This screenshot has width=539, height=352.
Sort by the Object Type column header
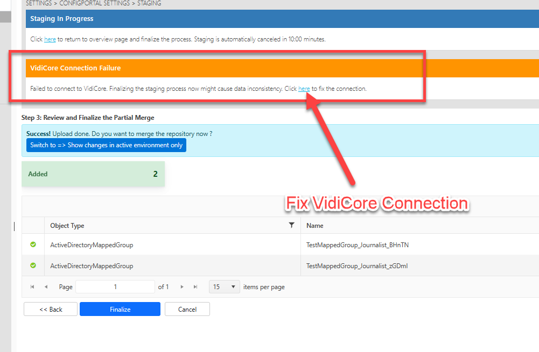pyautogui.click(x=67, y=226)
